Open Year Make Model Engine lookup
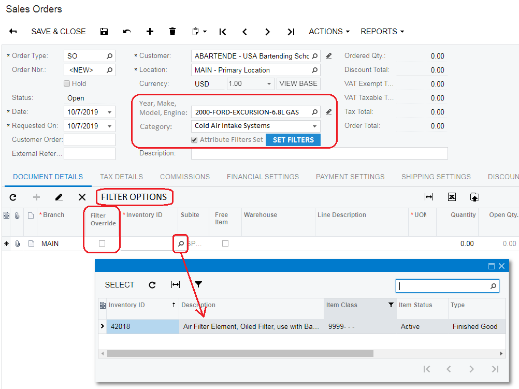 (315, 112)
